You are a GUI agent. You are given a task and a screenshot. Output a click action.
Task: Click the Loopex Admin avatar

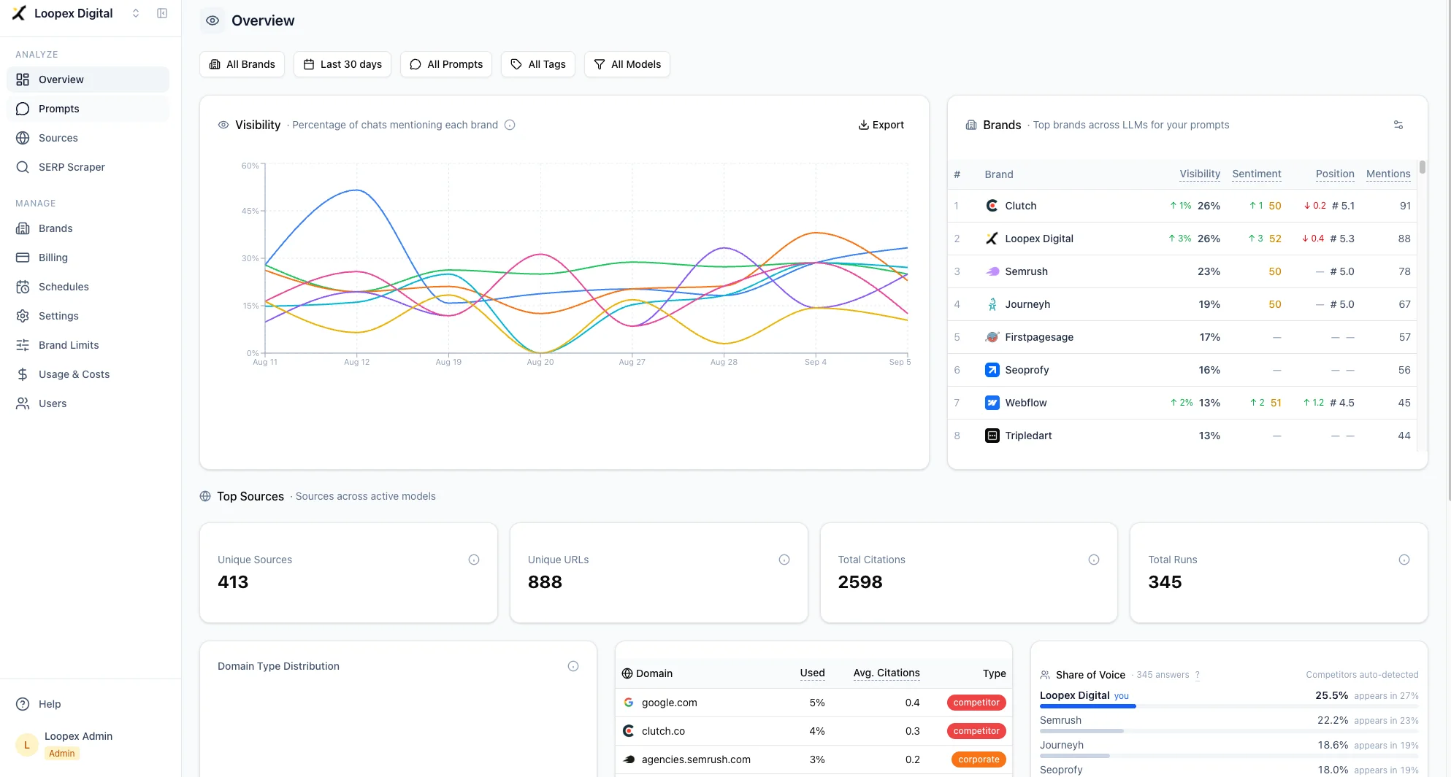[x=27, y=745]
